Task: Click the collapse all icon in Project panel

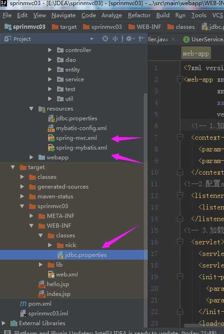Action: click(x=115, y=39)
